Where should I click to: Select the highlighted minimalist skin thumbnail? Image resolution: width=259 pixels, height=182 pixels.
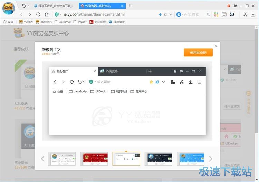[x=126, y=159]
